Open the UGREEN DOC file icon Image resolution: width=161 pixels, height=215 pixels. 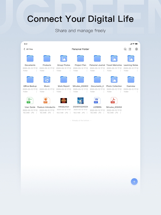tap(97, 101)
